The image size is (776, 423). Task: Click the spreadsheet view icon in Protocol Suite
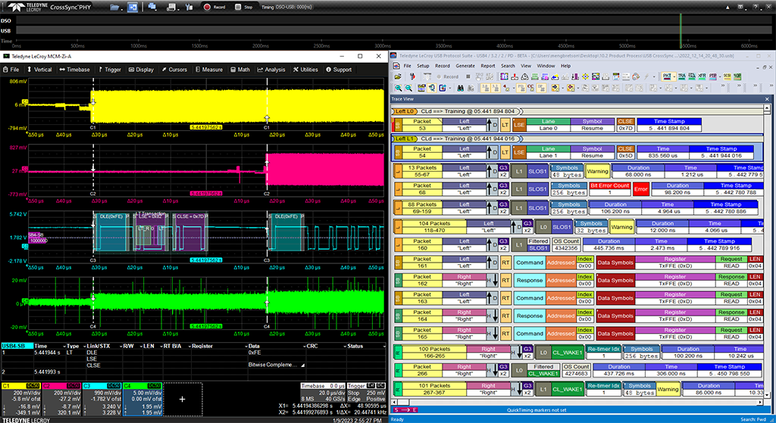[535, 76]
